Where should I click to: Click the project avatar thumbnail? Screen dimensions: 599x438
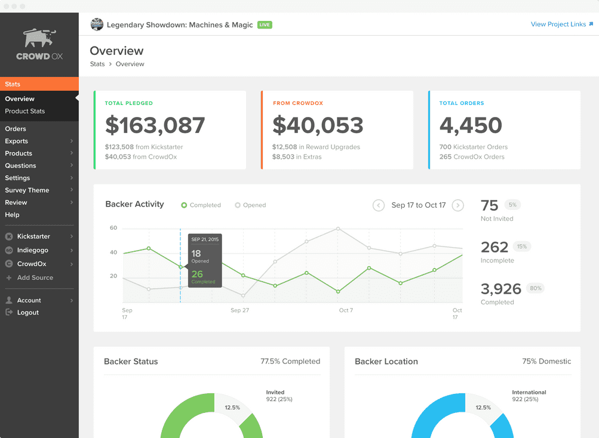[x=97, y=24]
